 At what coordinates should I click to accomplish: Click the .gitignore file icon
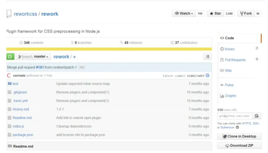coord(10,92)
